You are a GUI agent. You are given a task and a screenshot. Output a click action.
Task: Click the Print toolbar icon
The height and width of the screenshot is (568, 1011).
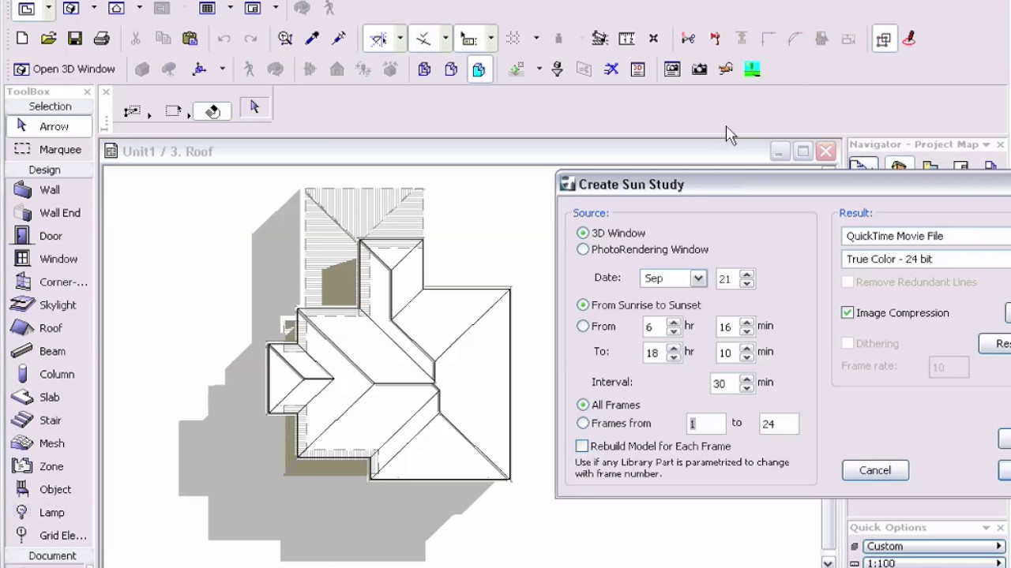(101, 38)
